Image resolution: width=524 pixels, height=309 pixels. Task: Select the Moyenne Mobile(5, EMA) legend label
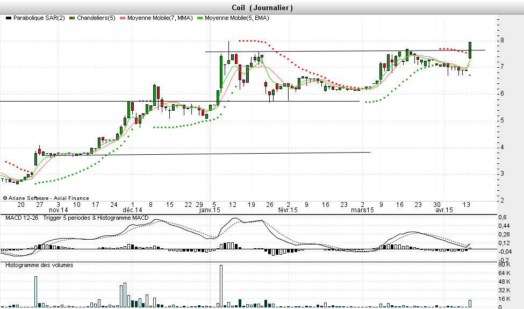(x=236, y=18)
